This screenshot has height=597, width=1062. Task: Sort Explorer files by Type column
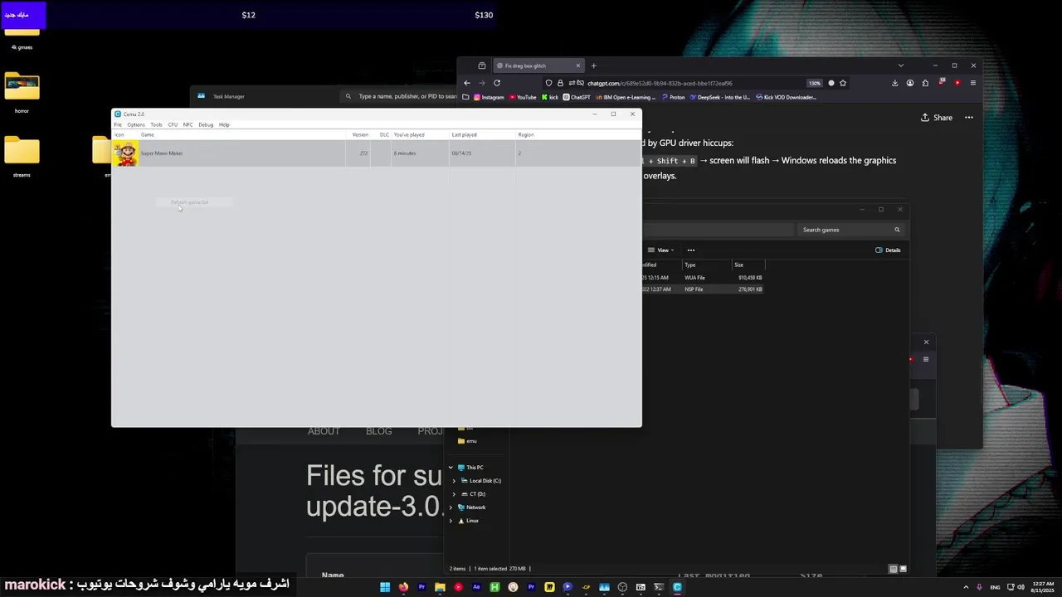click(706, 265)
